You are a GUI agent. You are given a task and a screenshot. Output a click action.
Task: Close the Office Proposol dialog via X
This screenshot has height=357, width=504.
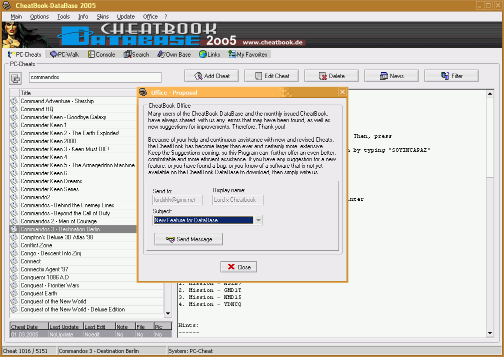click(342, 92)
